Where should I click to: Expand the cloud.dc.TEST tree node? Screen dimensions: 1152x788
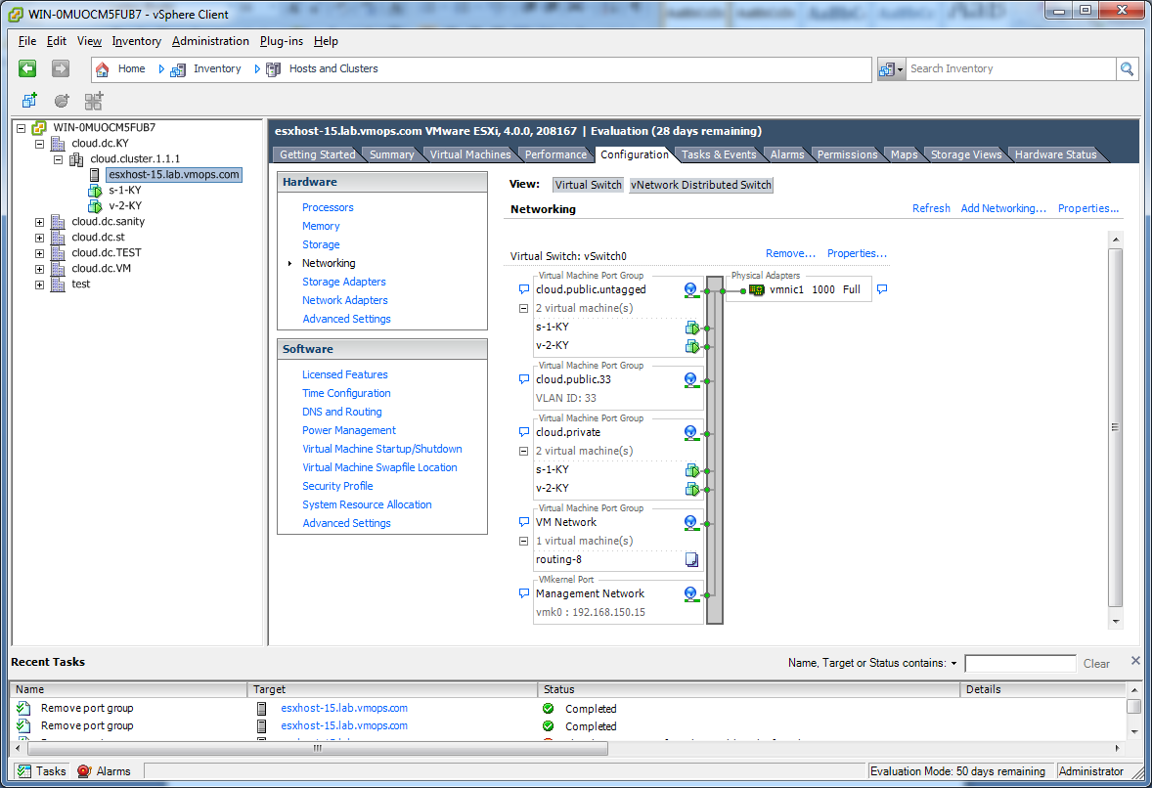coord(39,252)
